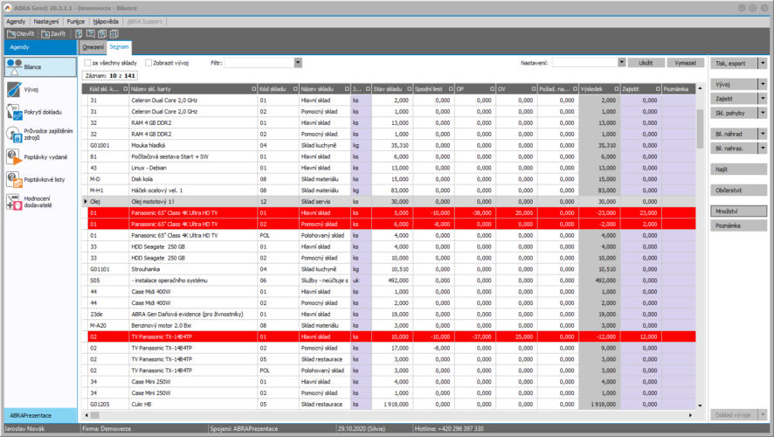774x437 pixels.
Task: Open the Nastavení dropdown
Action: tap(621, 63)
